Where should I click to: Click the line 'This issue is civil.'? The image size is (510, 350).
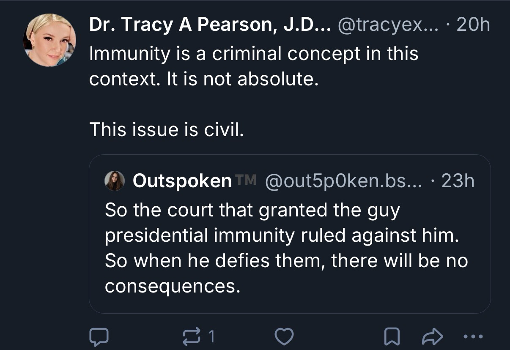(x=166, y=130)
